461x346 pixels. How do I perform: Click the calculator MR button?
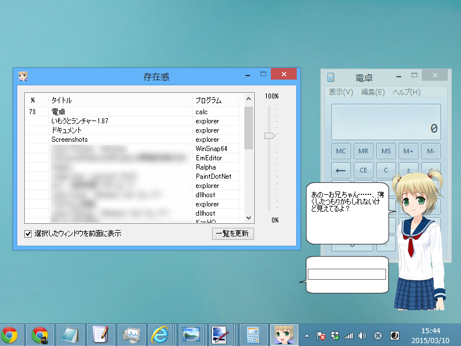coord(364,151)
